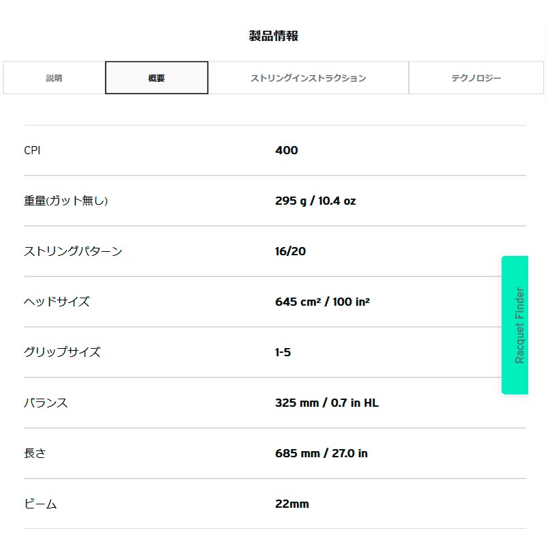The image size is (546, 546).
Task: Click the weight value 295 g / 10.4 oz
Action: [315, 201]
